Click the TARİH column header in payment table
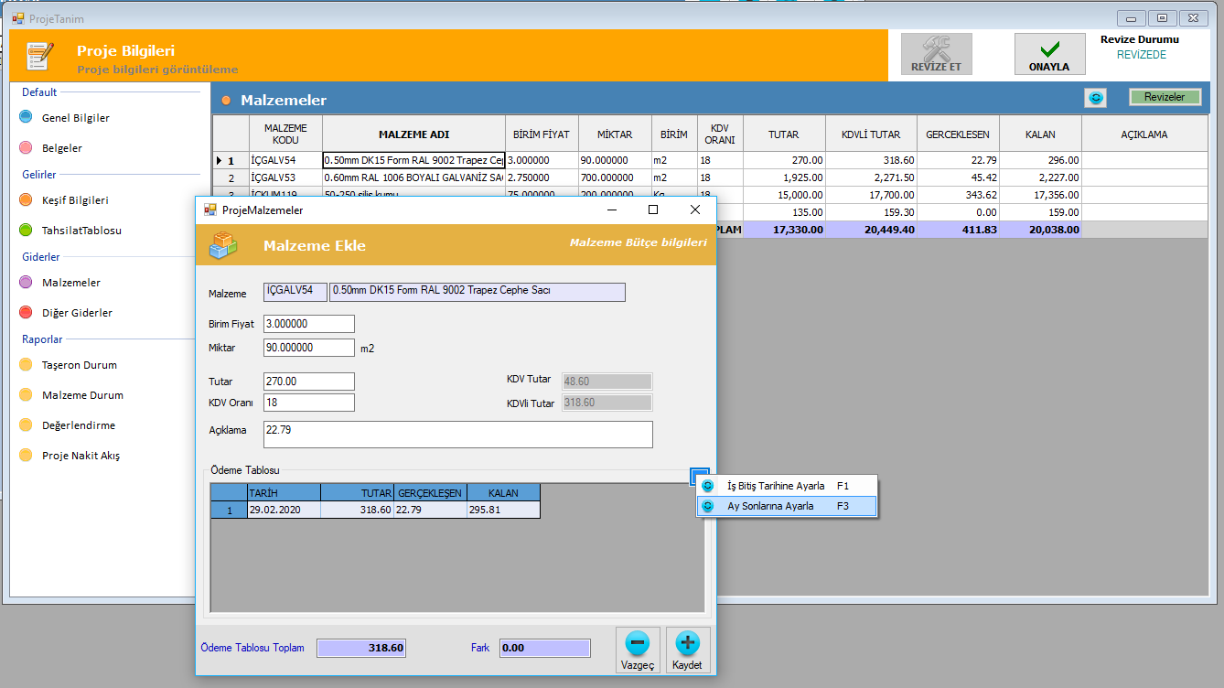 coord(284,492)
